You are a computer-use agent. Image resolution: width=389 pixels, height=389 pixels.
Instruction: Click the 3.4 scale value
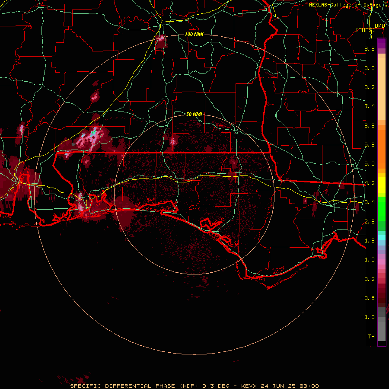coord(370,202)
